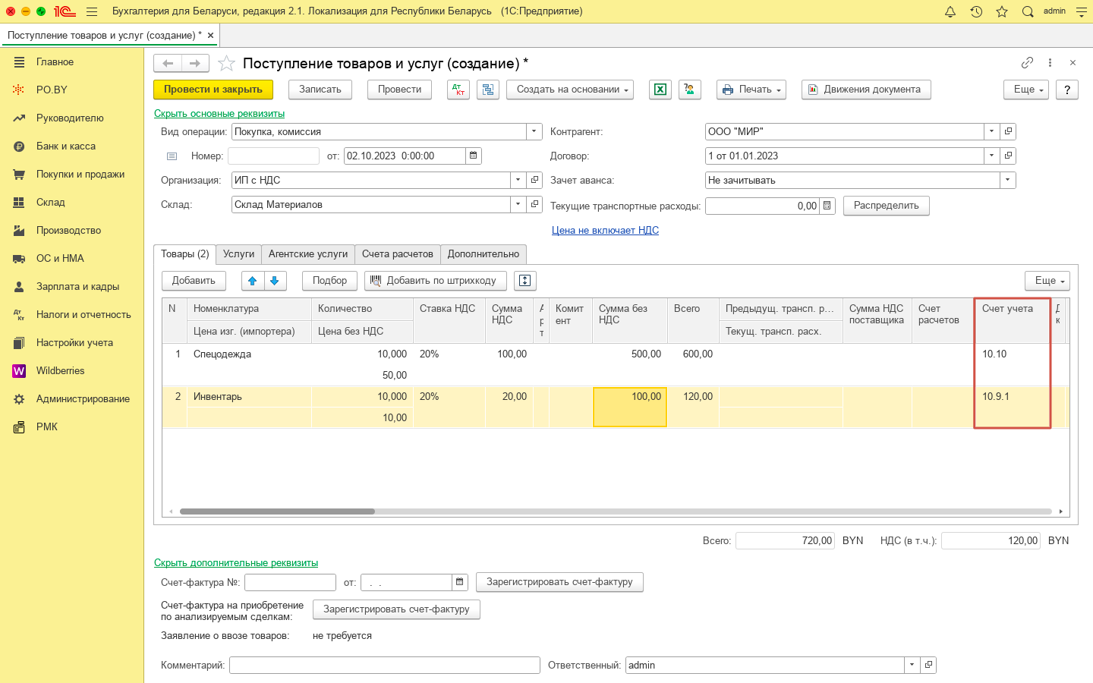Add the document to favorites with star
Image resolution: width=1093 pixels, height=683 pixels.
click(x=226, y=64)
